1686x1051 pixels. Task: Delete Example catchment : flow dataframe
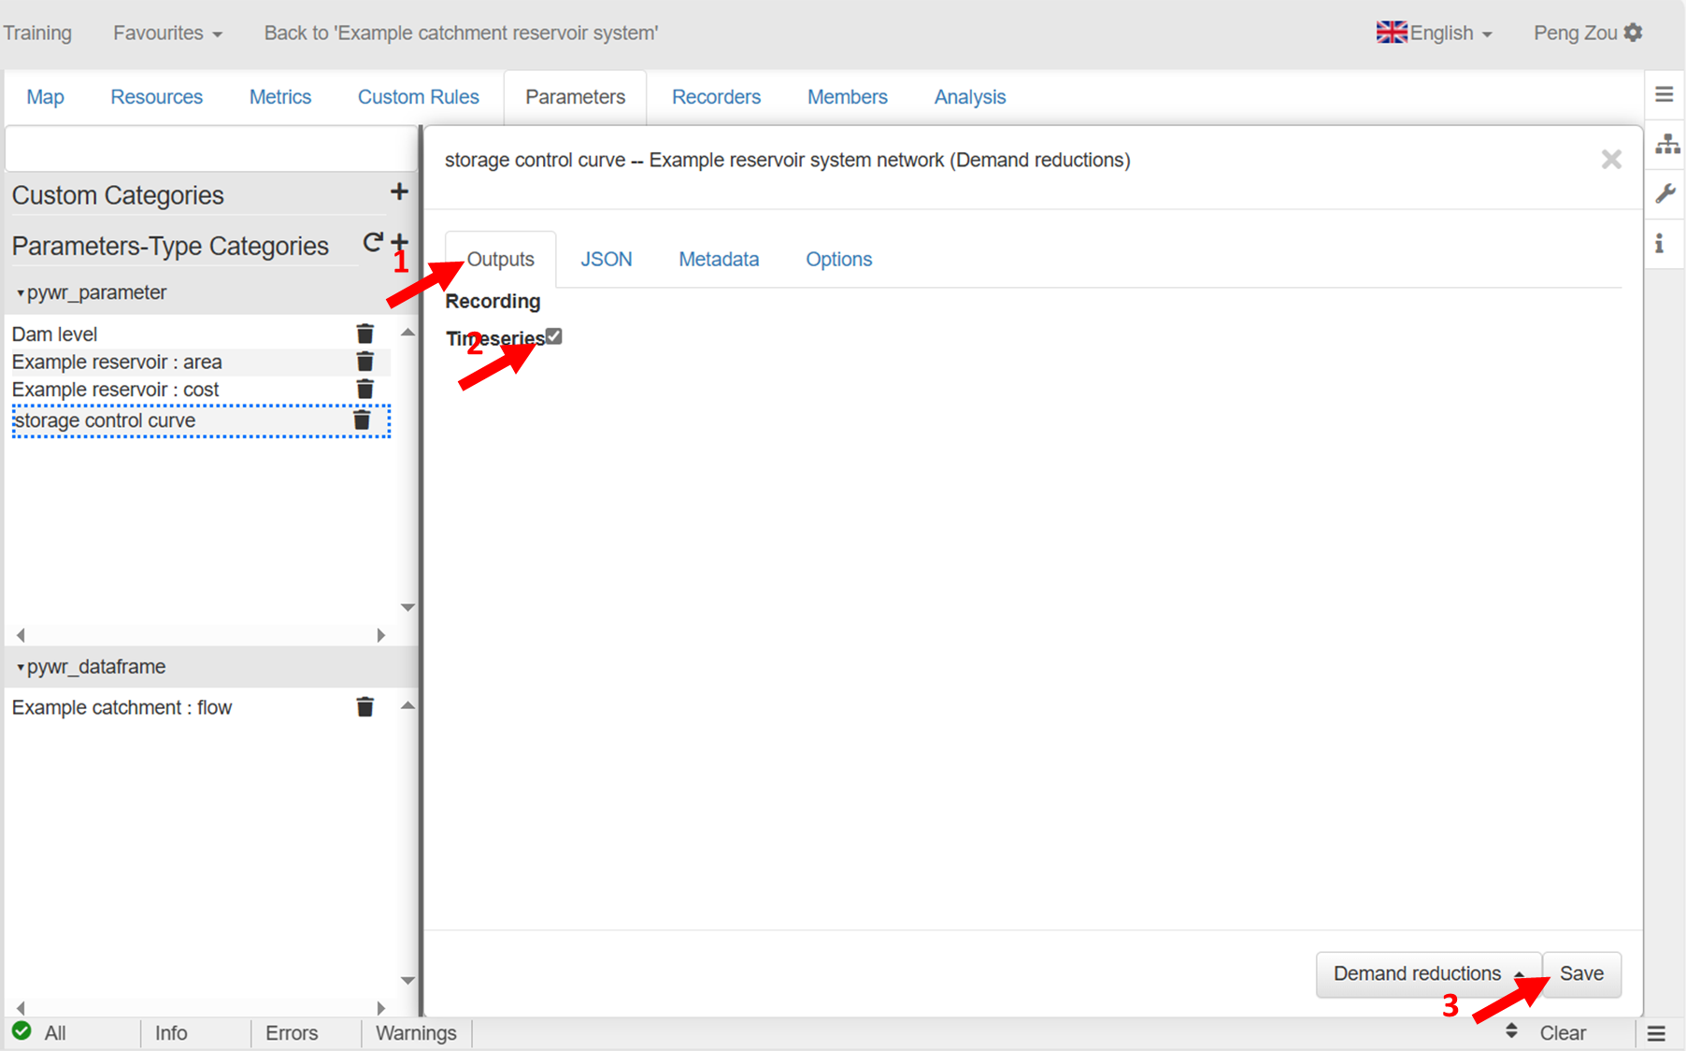(x=364, y=707)
